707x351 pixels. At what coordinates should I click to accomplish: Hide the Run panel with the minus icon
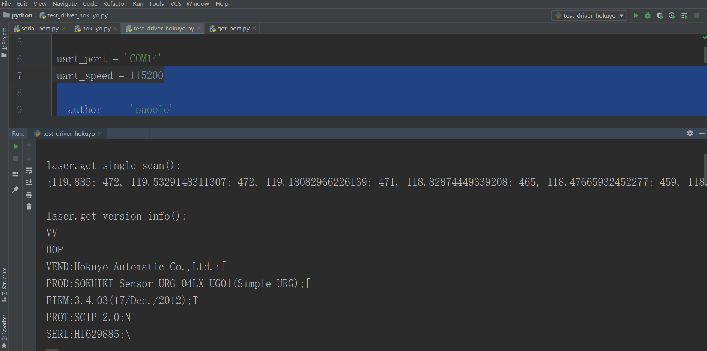[x=702, y=133]
